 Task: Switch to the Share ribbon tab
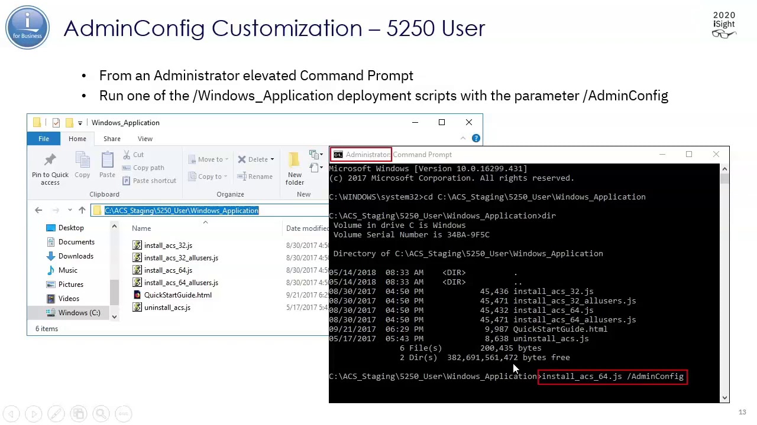pyautogui.click(x=112, y=139)
